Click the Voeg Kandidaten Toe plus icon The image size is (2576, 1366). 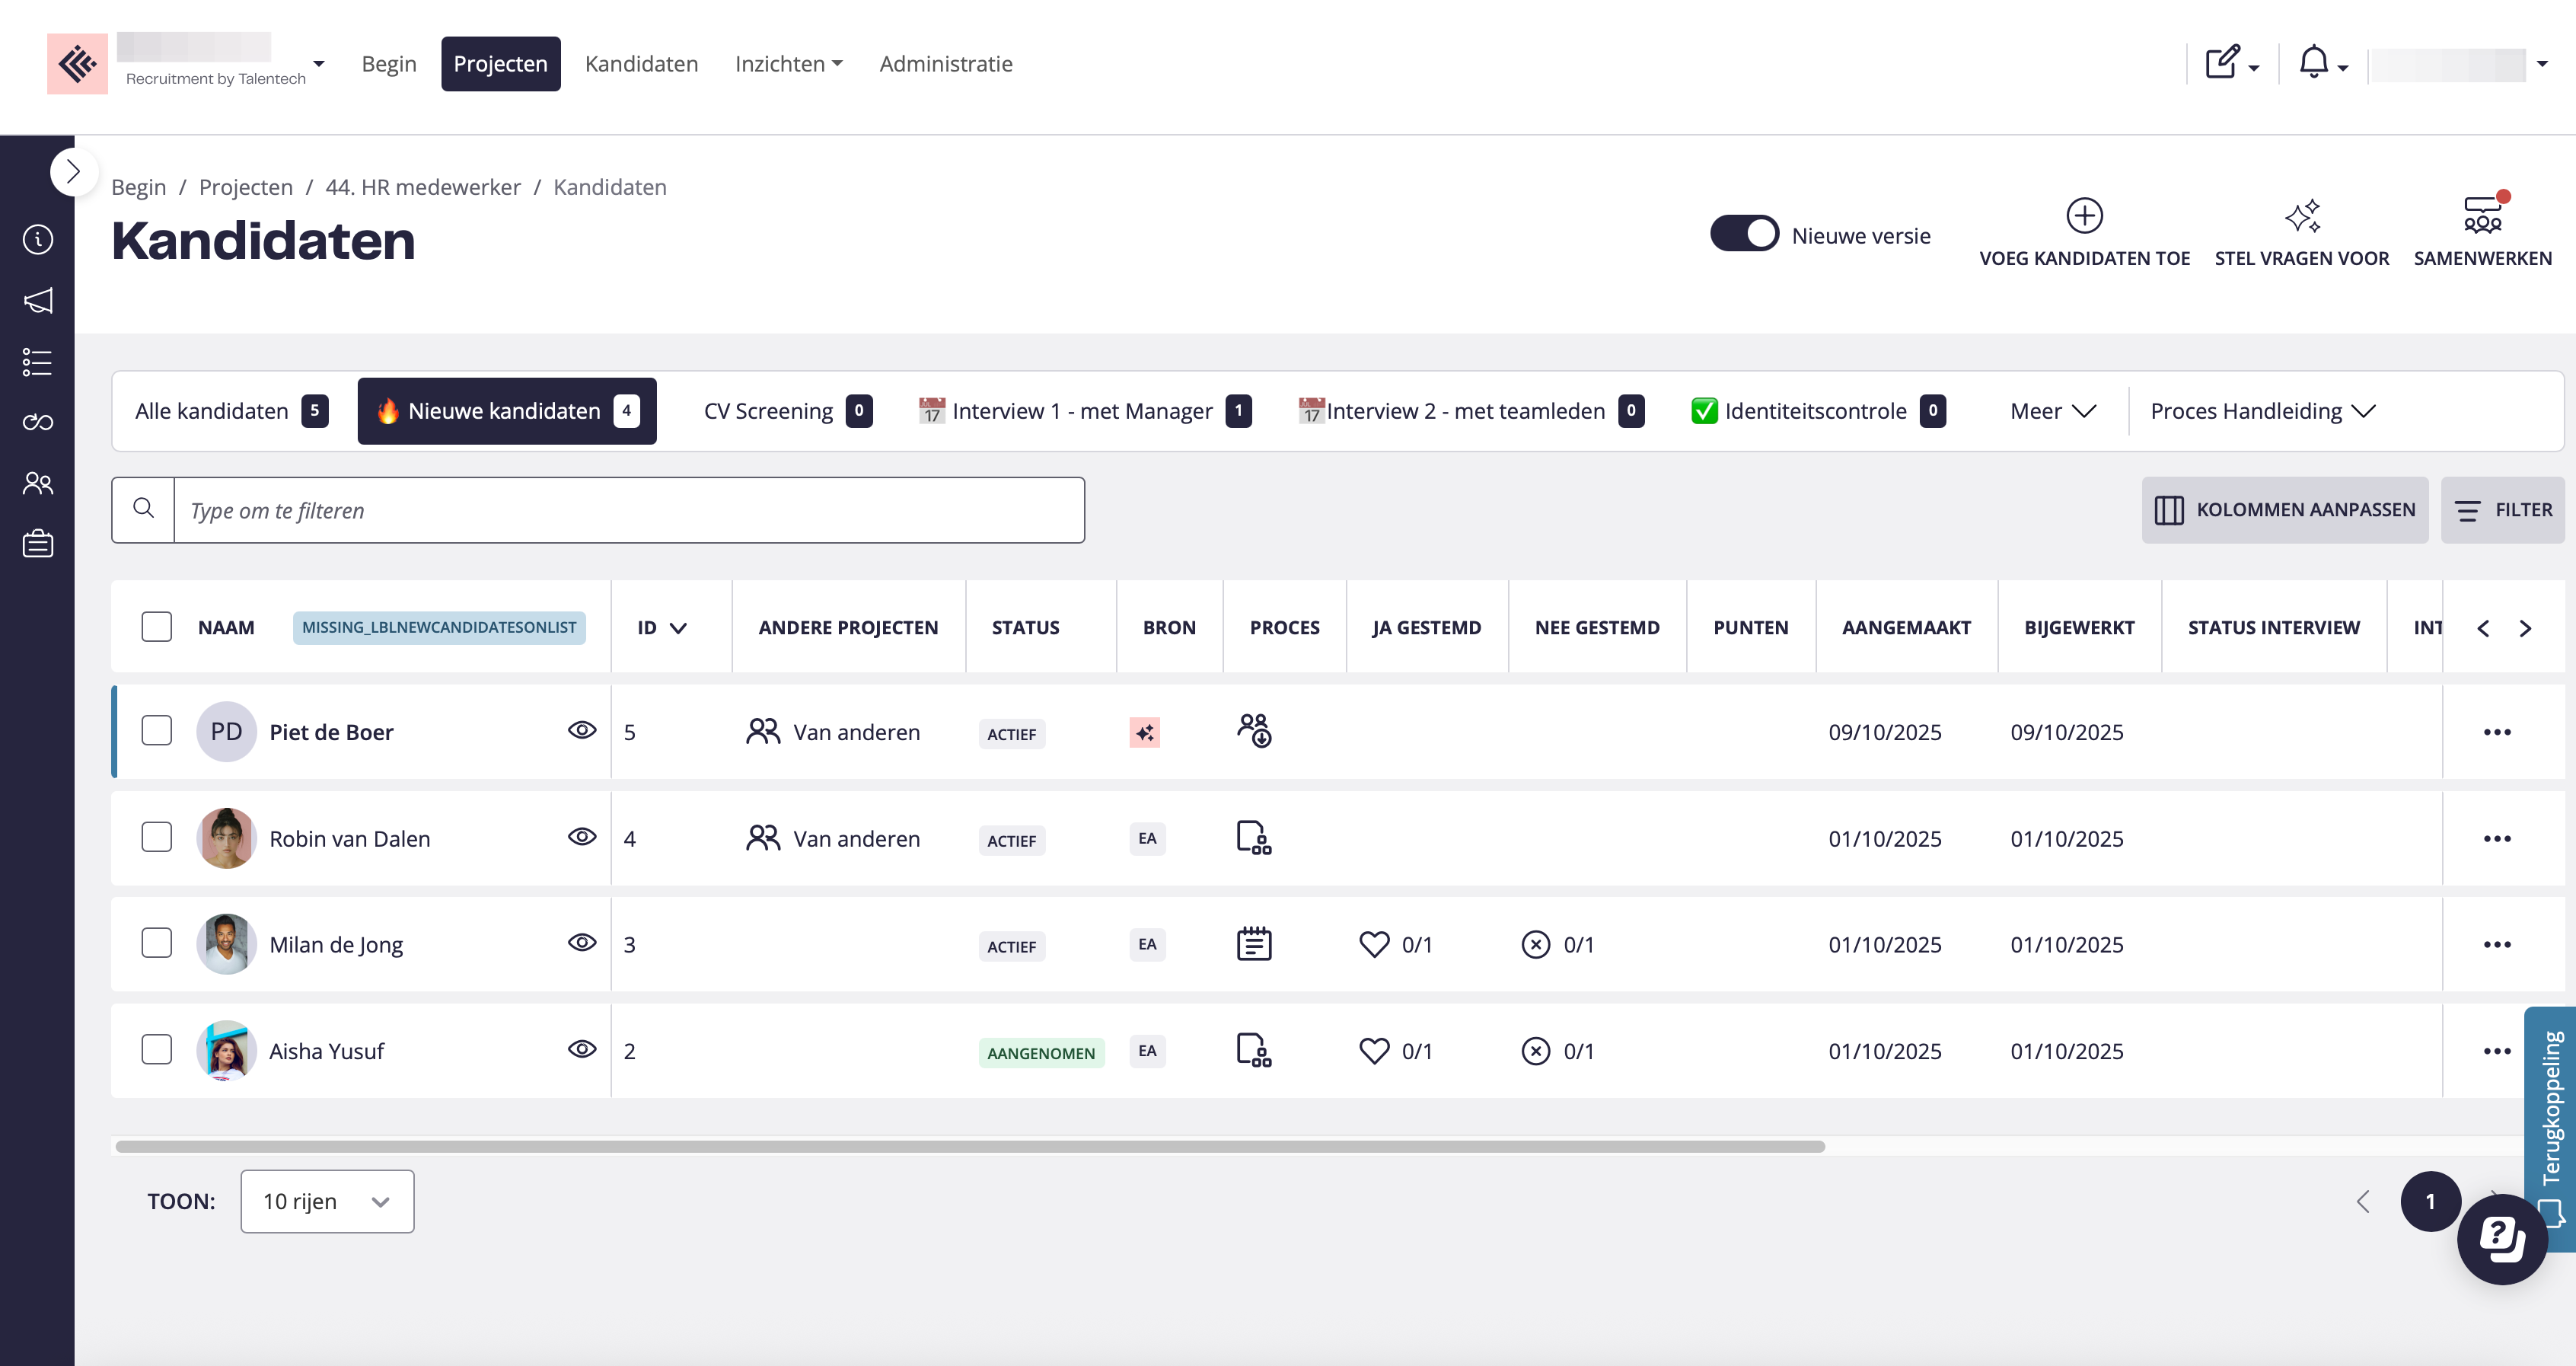(x=2084, y=216)
